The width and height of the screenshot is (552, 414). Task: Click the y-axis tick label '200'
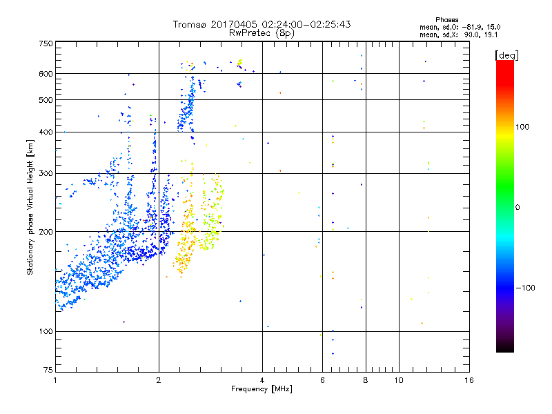(46, 232)
